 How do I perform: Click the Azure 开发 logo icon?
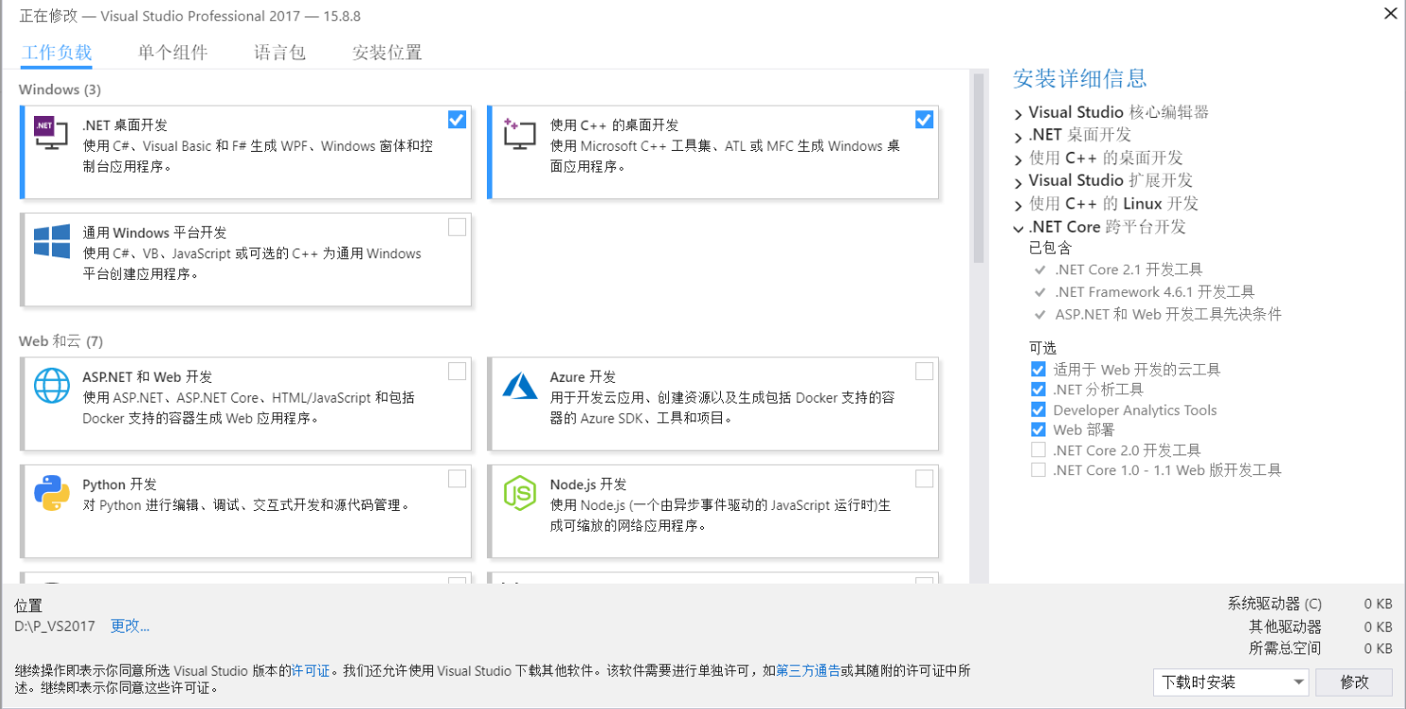tap(520, 385)
